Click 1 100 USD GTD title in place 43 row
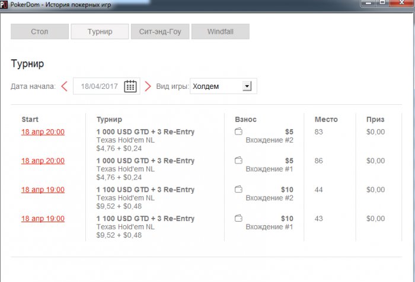This screenshot has width=415, height=282. (x=145, y=219)
